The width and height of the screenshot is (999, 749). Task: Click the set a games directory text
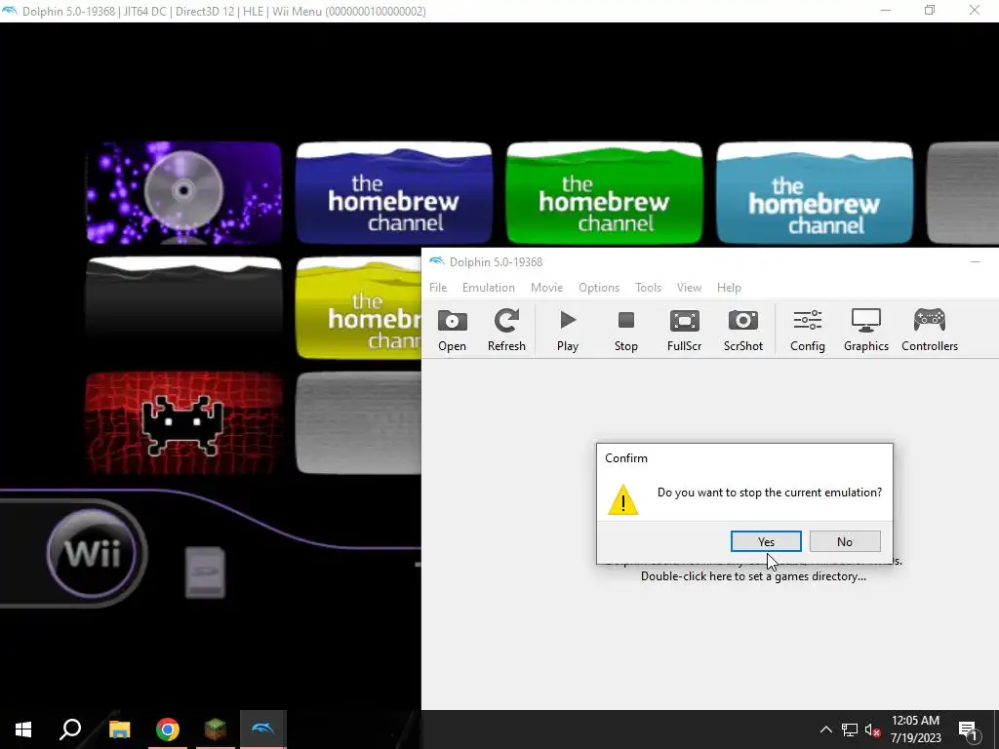click(754, 576)
